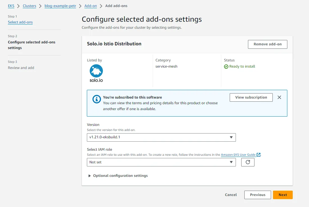Go to EKS breadcrumb link
Screen dimensions: 309x207
pos(11,6)
